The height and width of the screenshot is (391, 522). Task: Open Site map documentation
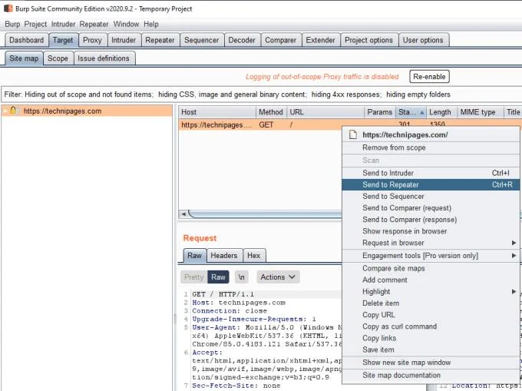pos(431,375)
